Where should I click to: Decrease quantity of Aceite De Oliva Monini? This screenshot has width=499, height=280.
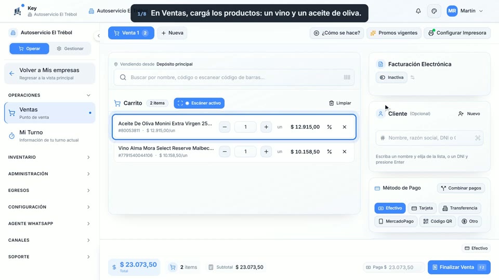225,127
